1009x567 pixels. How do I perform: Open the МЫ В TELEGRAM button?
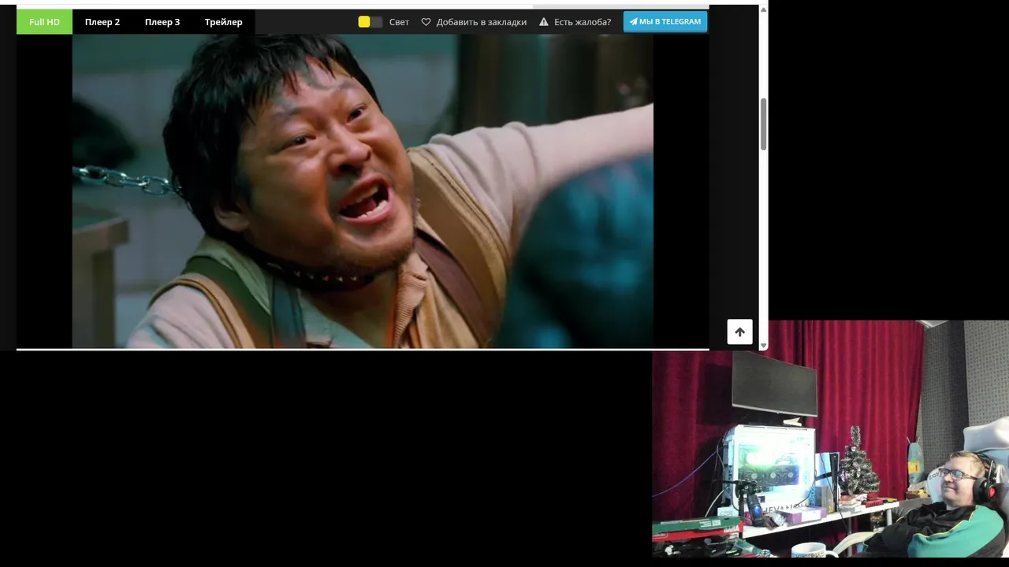point(665,22)
